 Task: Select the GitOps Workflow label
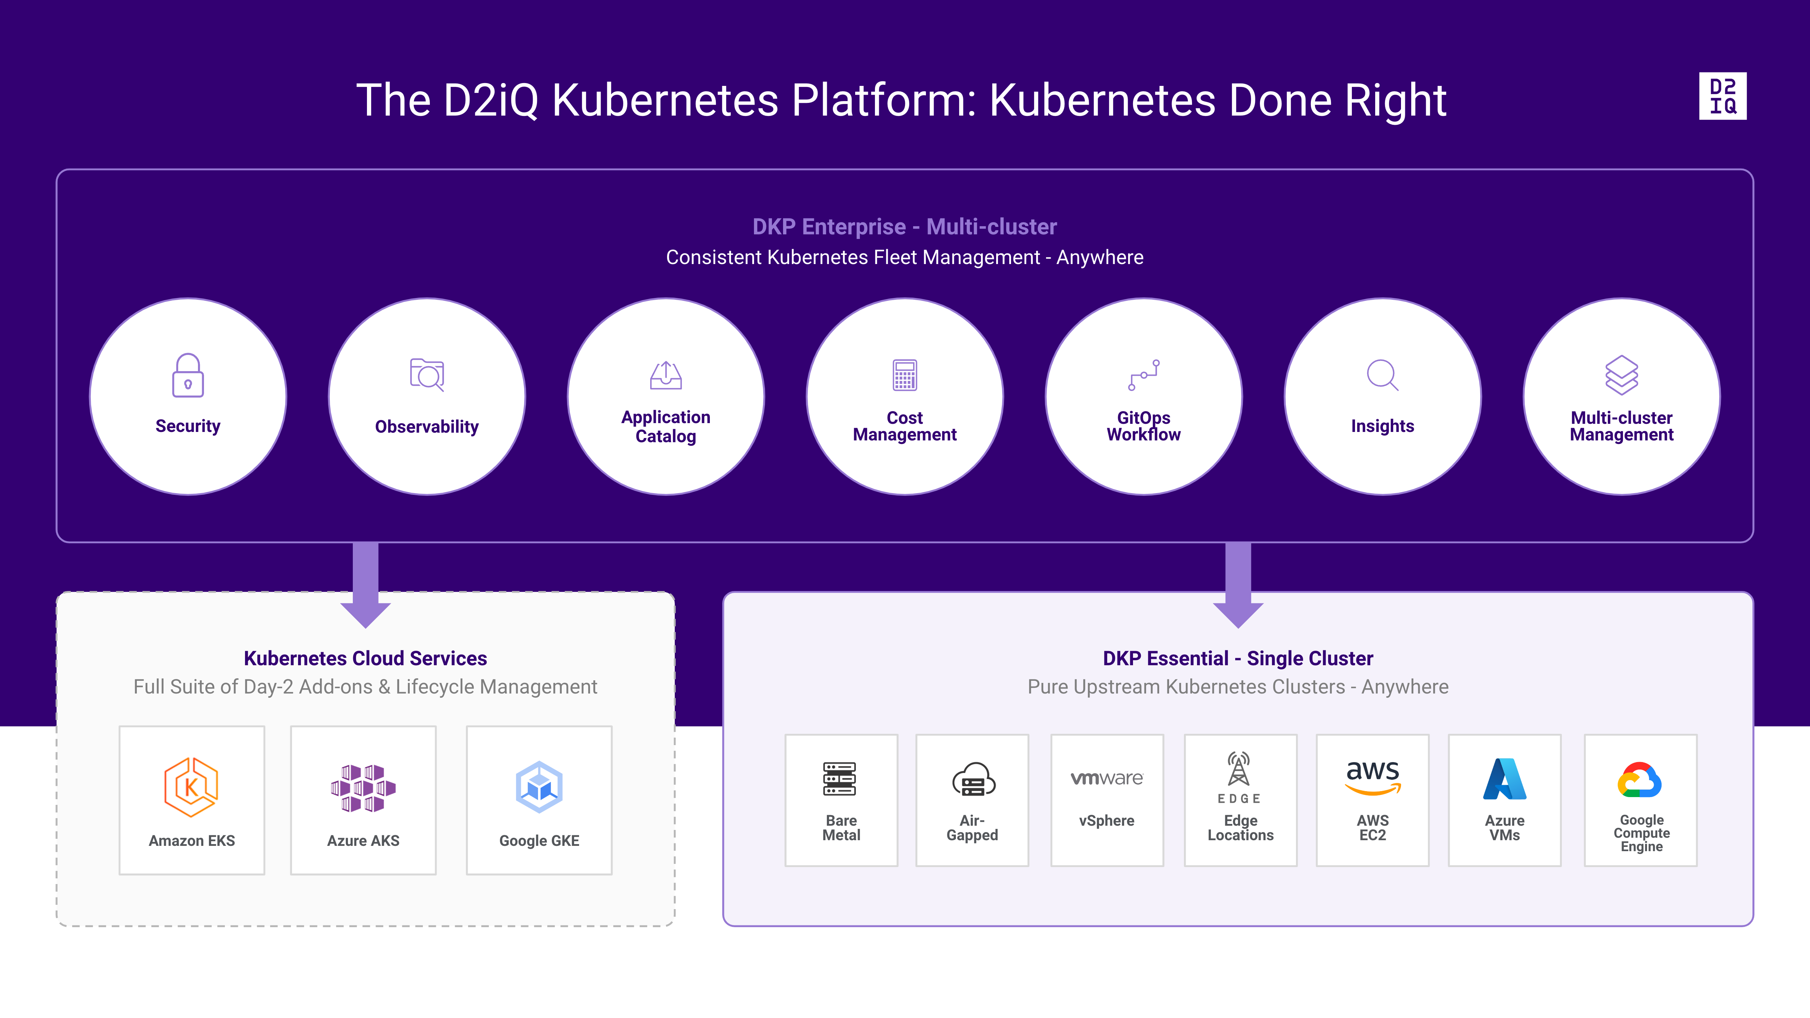[1143, 426]
